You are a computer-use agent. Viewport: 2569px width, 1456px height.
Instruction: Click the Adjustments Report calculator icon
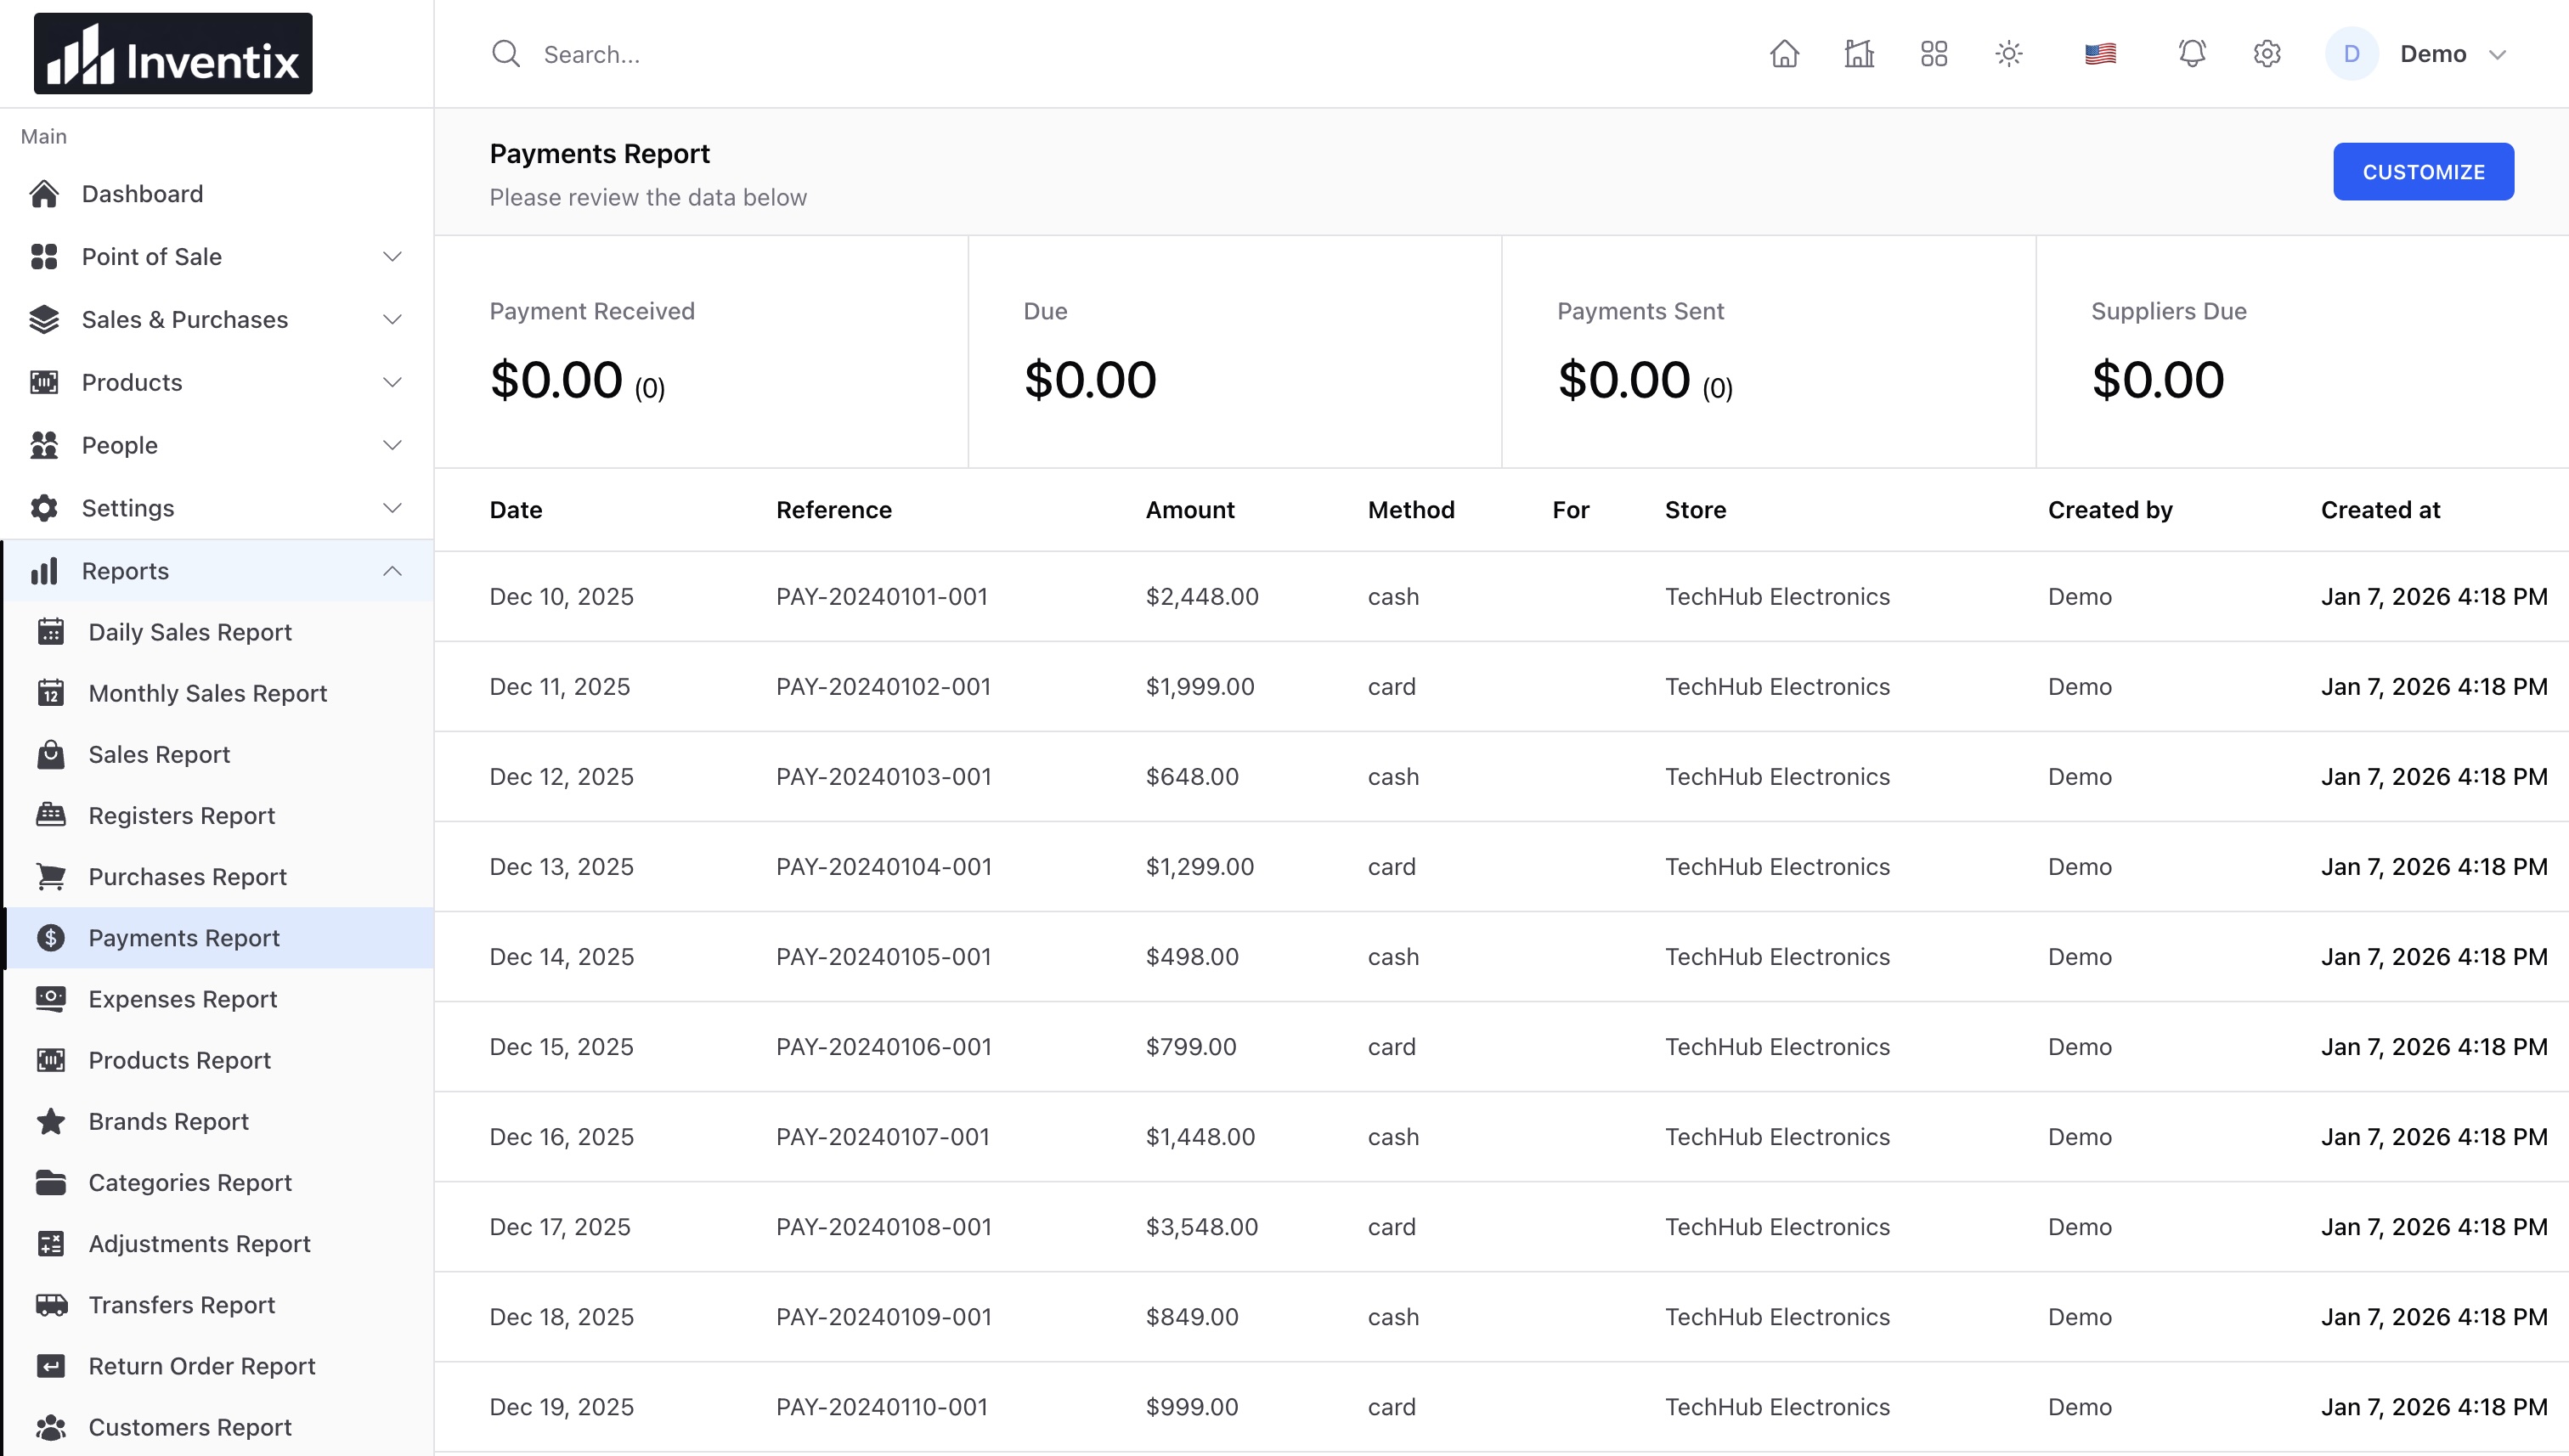[x=51, y=1244]
